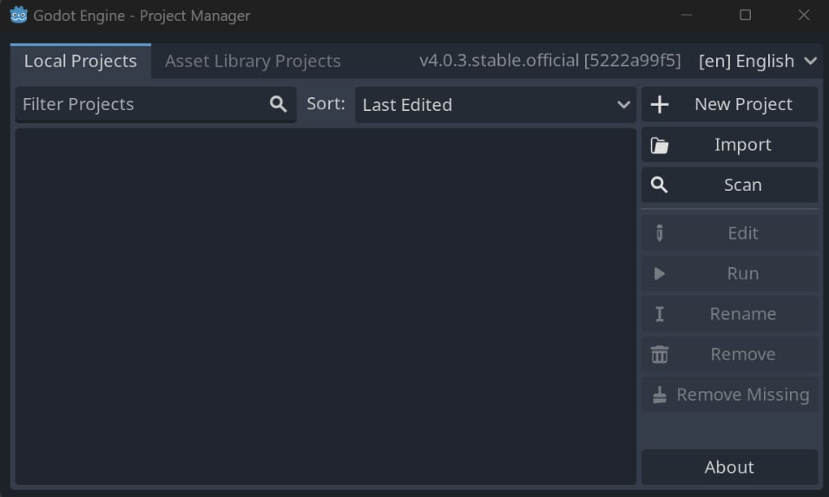This screenshot has width=829, height=497.
Task: Create a project with New Project text
Action: 743,105
